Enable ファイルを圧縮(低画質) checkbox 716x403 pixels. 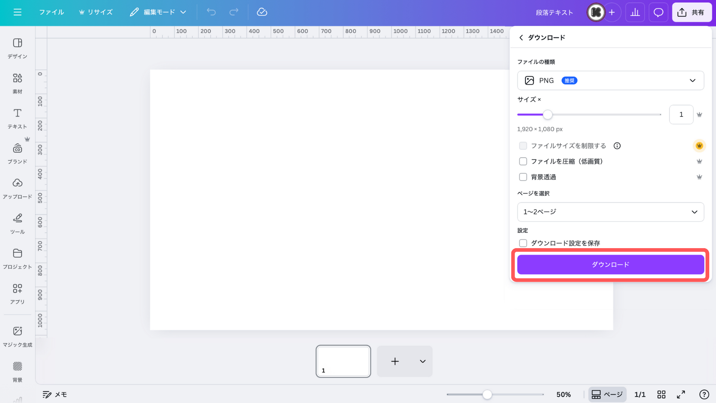pos(523,162)
